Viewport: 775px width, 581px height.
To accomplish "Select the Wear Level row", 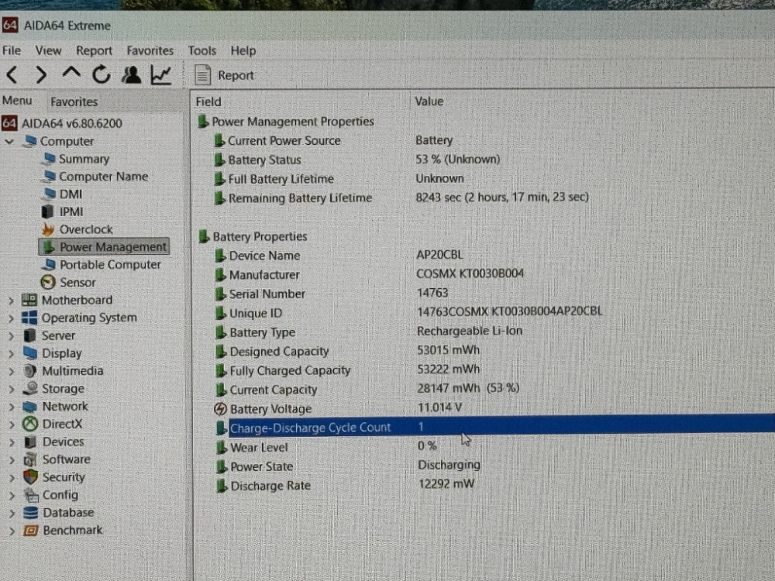I will coord(258,447).
